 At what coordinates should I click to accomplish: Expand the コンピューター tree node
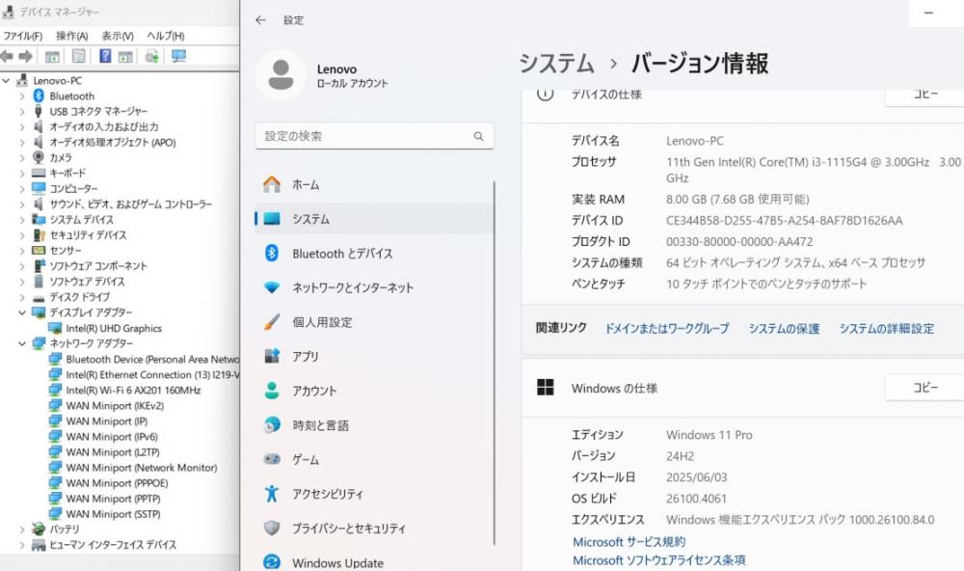click(22, 188)
